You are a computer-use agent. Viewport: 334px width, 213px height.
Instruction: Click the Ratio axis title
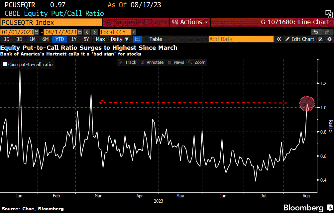click(330, 126)
